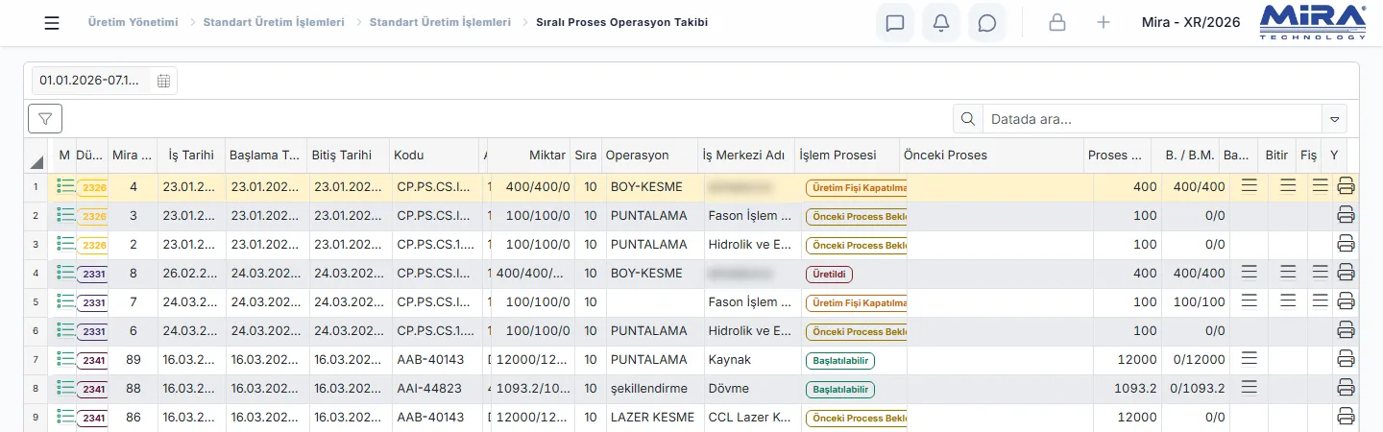Open row 7 list detail icon
Image resolution: width=1383 pixels, height=432 pixels.
65,359
